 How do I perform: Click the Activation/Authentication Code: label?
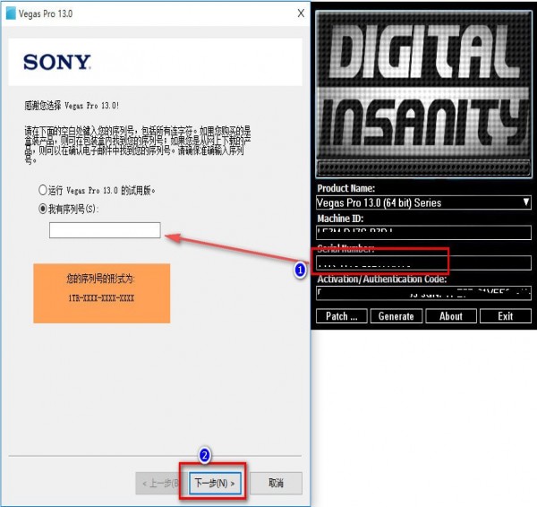click(x=382, y=279)
